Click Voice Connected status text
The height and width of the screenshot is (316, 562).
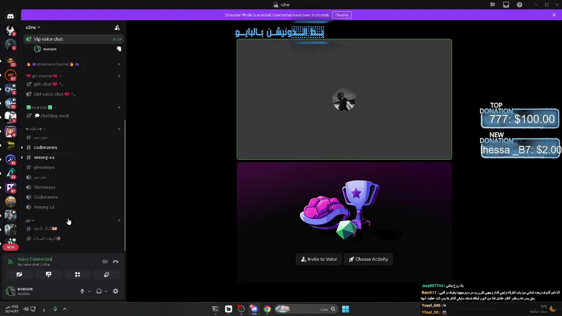pyautogui.click(x=35, y=259)
